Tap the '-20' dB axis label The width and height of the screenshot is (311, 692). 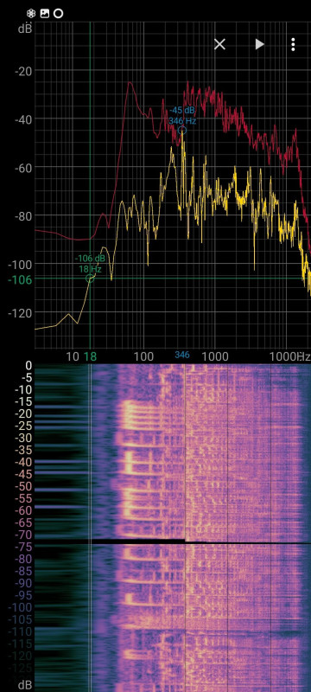23,71
